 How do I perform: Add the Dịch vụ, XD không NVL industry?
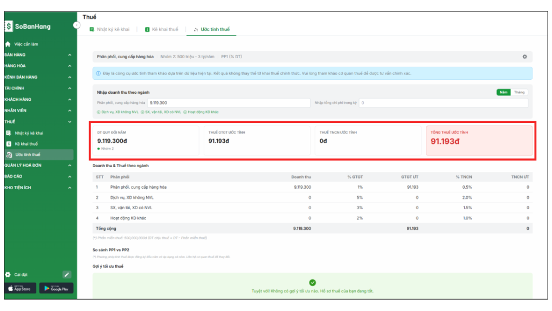pyautogui.click(x=116, y=112)
